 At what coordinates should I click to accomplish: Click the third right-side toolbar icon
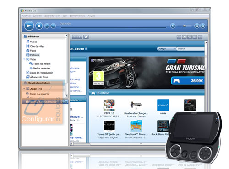(x=190, y=37)
